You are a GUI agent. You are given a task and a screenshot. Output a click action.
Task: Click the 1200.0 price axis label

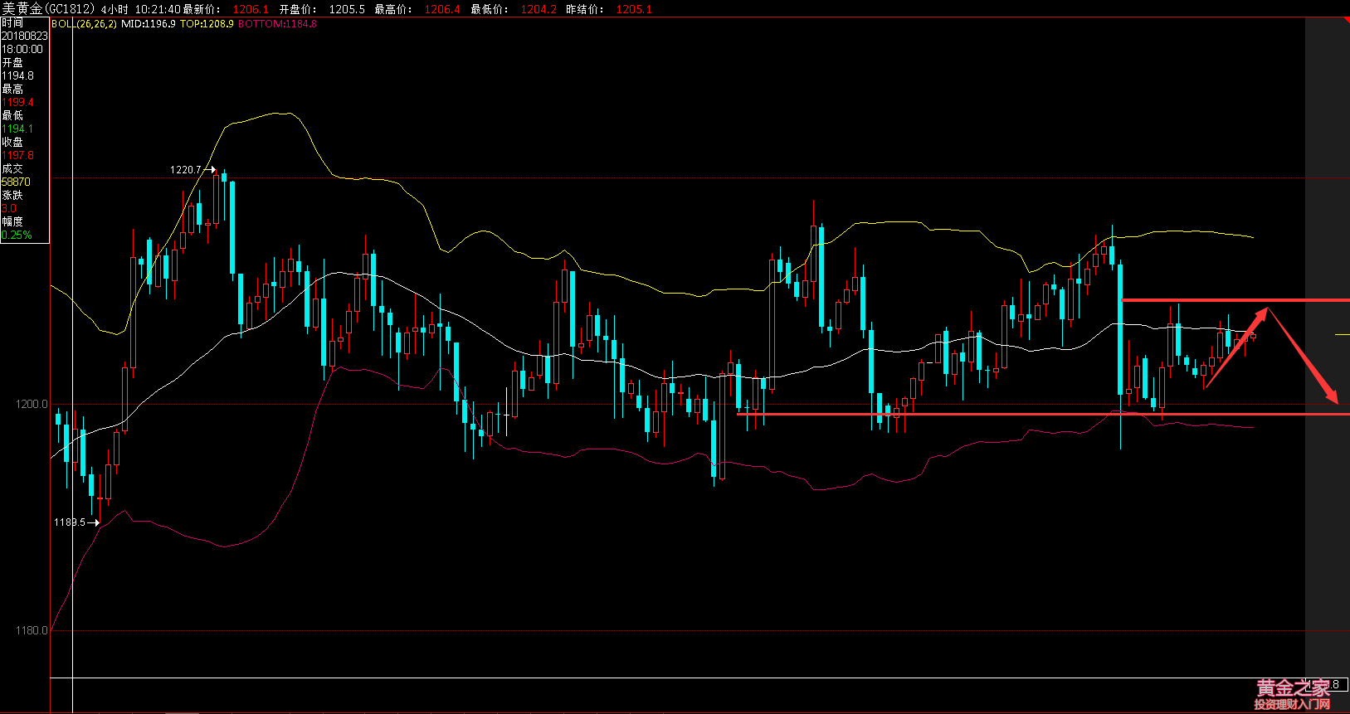(x=32, y=405)
